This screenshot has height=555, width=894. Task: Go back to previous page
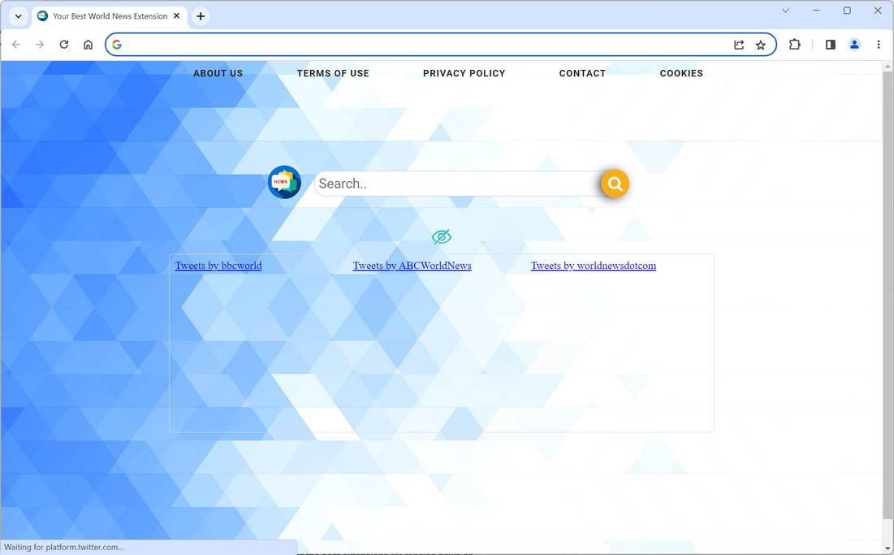tap(16, 45)
